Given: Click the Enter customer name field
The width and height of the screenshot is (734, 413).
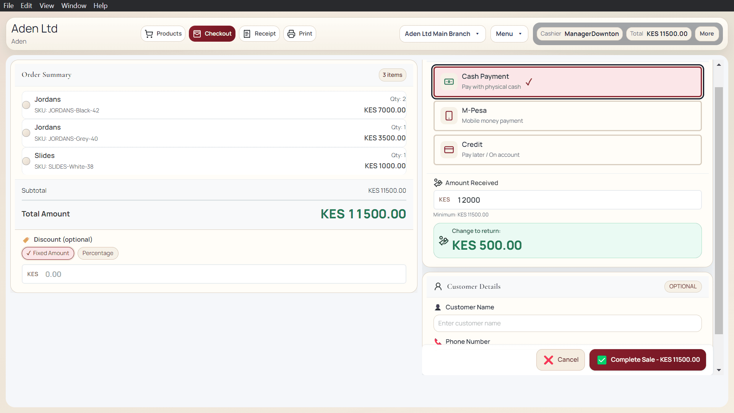Looking at the screenshot, I should point(568,324).
